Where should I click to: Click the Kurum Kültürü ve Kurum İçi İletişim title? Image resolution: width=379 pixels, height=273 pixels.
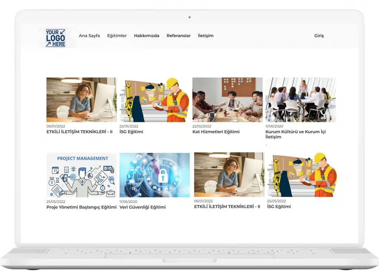pos(295,134)
